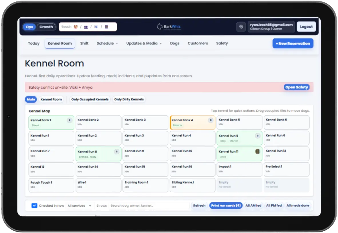Click the B badge on Kennel Bank 4
This screenshot has height=233, width=338.
pyautogui.click(x=211, y=120)
